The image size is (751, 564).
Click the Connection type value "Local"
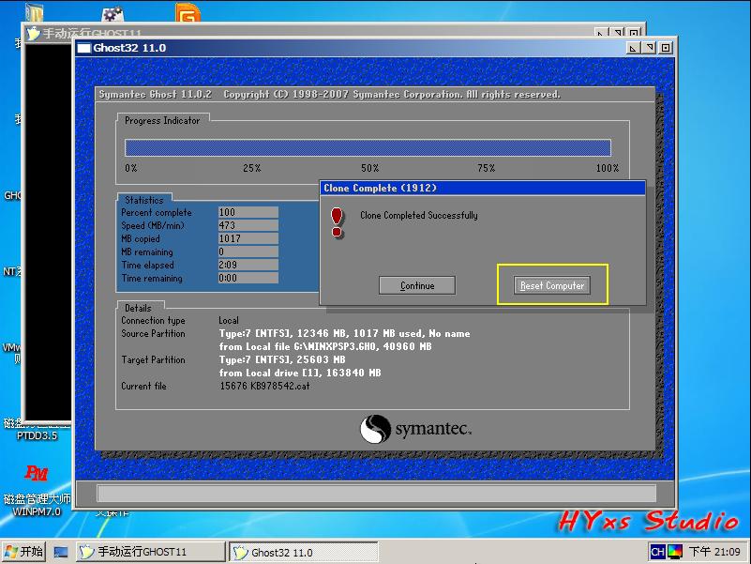[229, 320]
